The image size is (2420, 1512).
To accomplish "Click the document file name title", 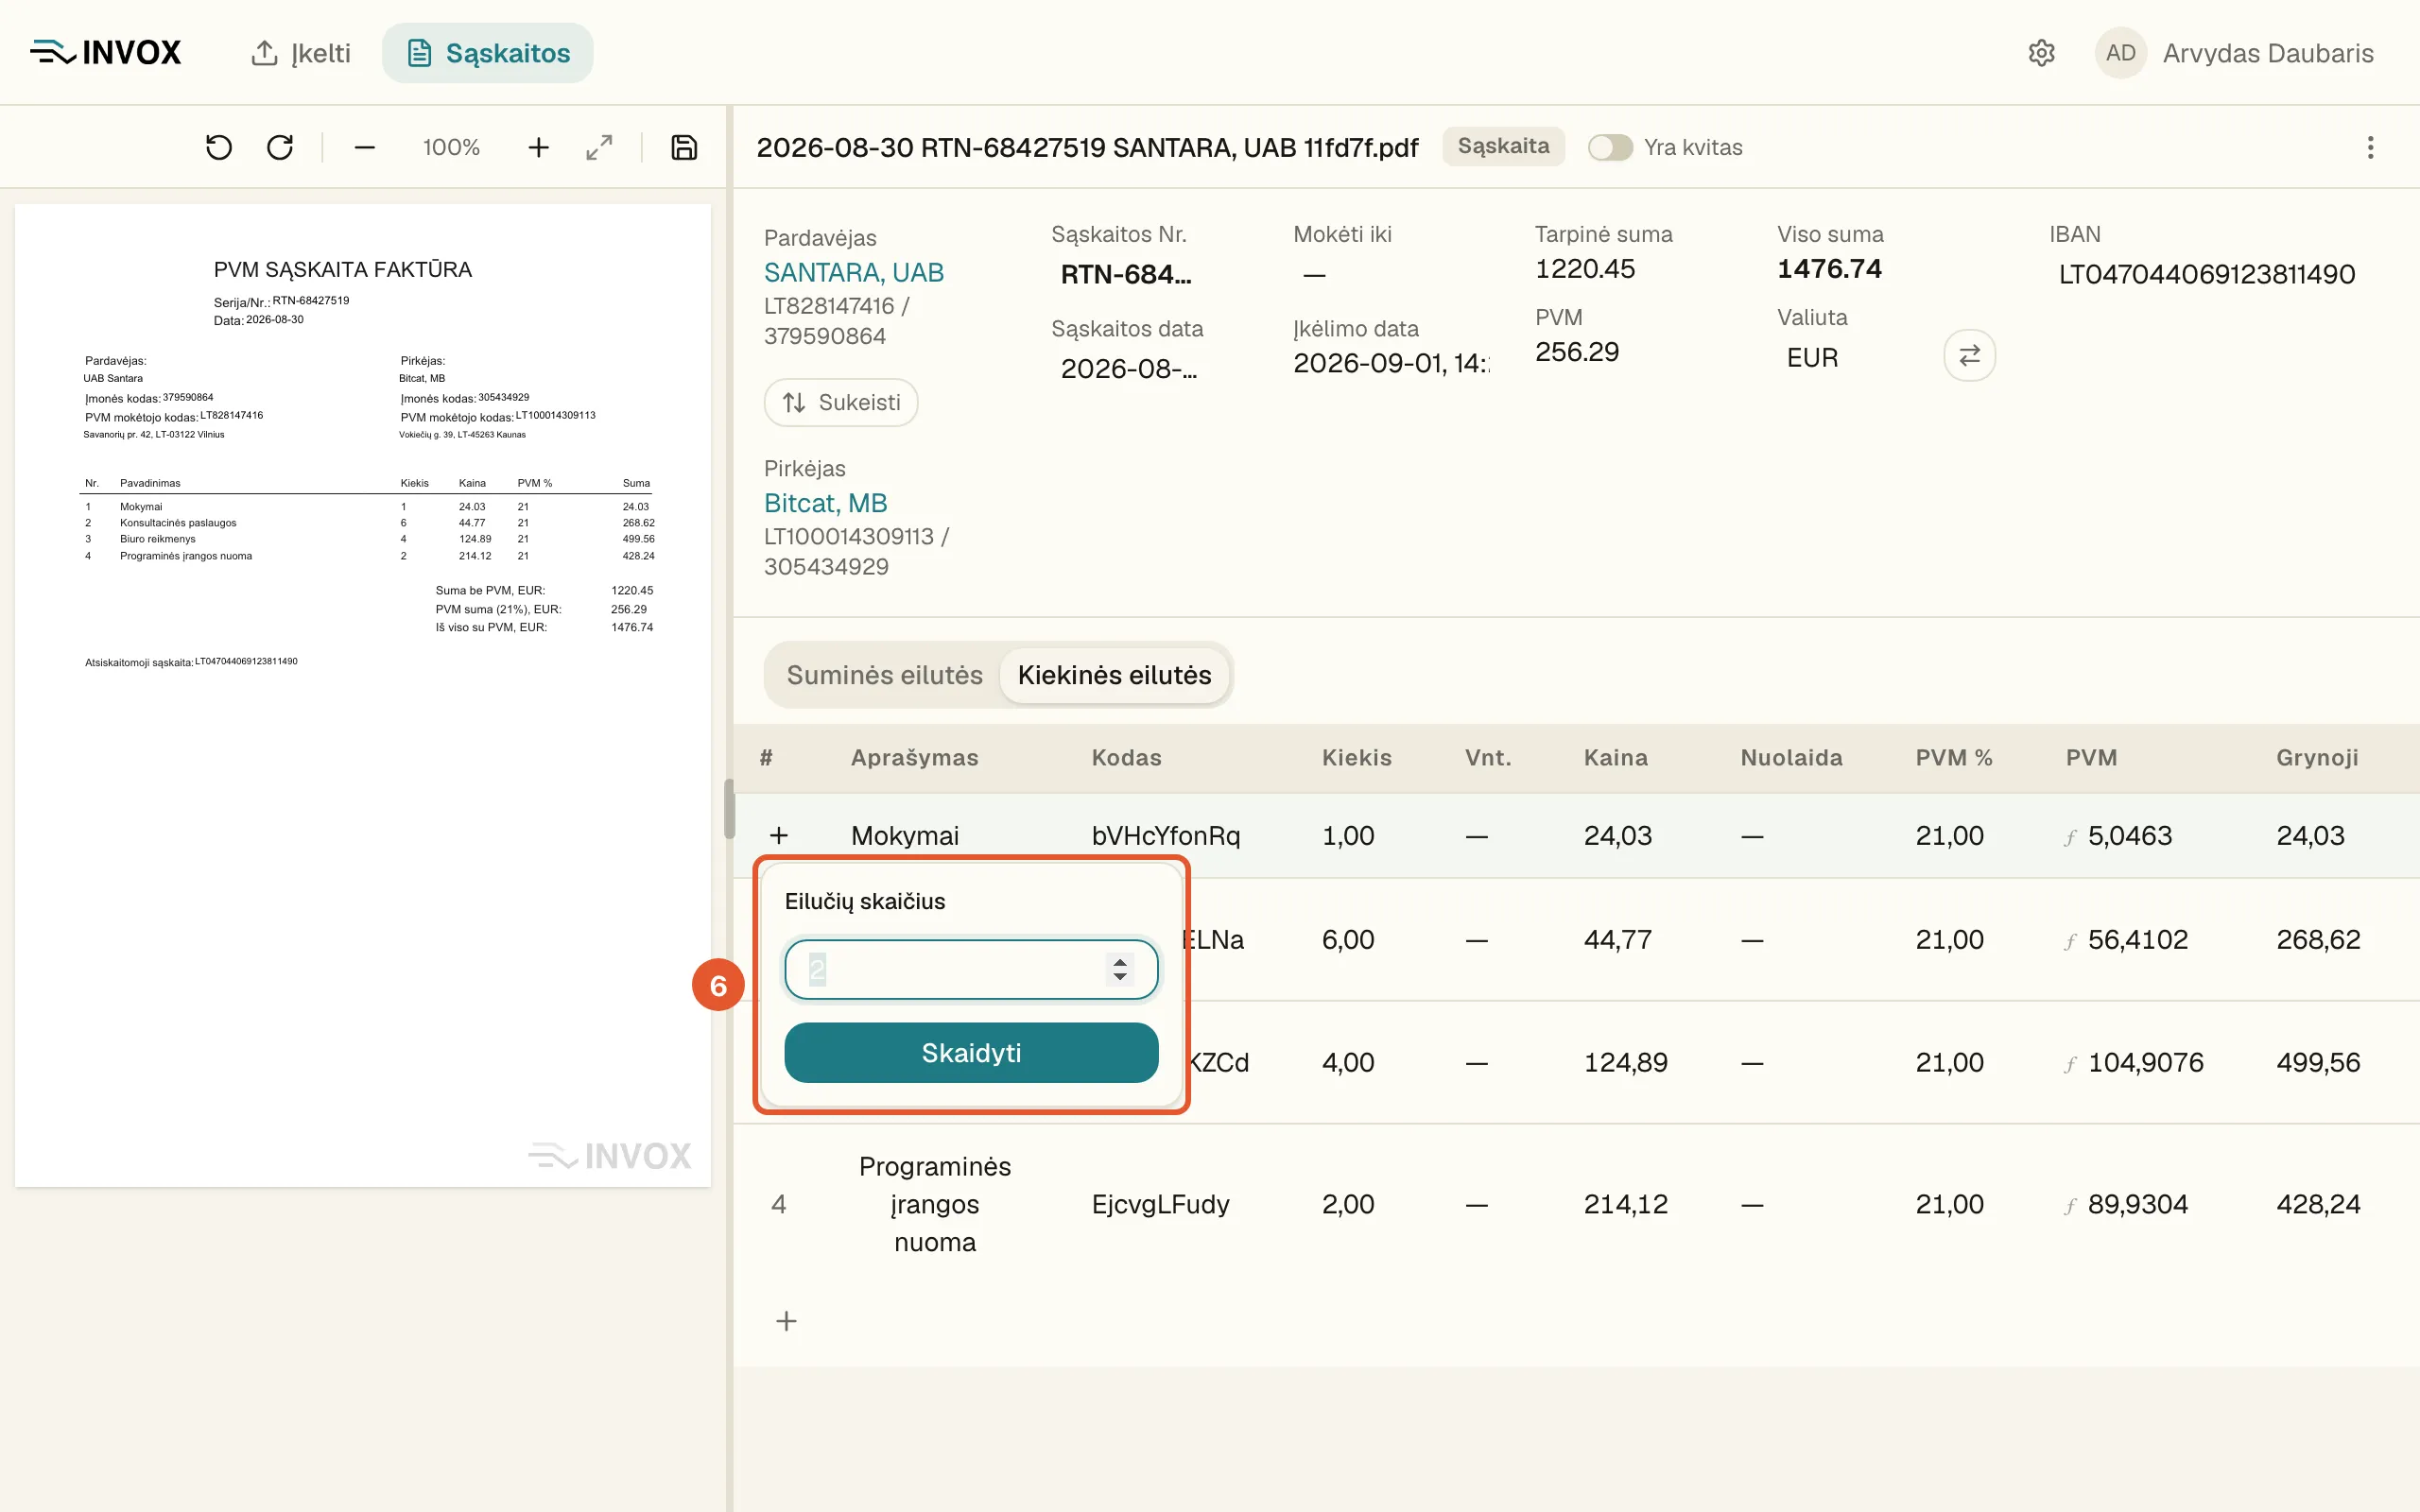I will click(1087, 148).
